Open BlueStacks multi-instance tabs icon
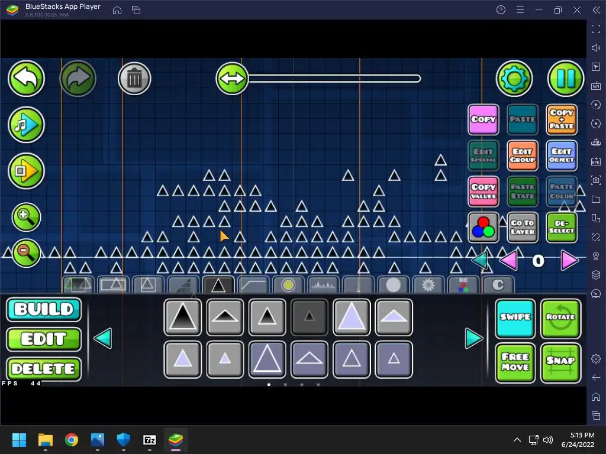This screenshot has height=454, width=606. tap(136, 10)
